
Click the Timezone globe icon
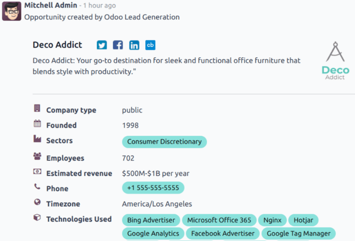click(37, 202)
